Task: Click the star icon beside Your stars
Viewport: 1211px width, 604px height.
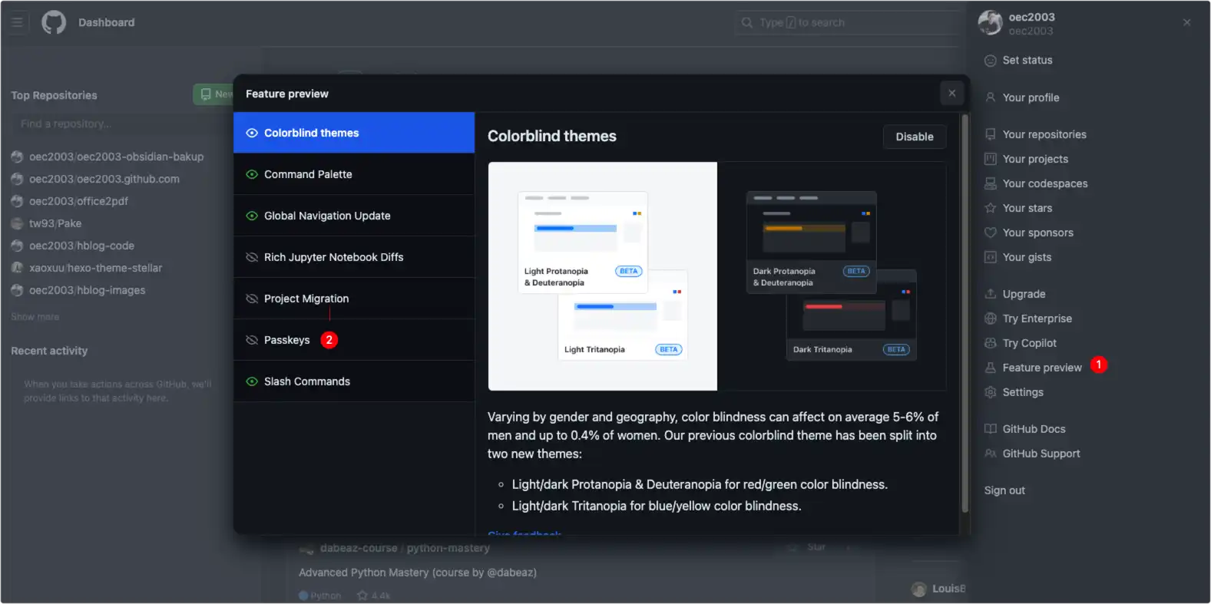Action: click(991, 208)
